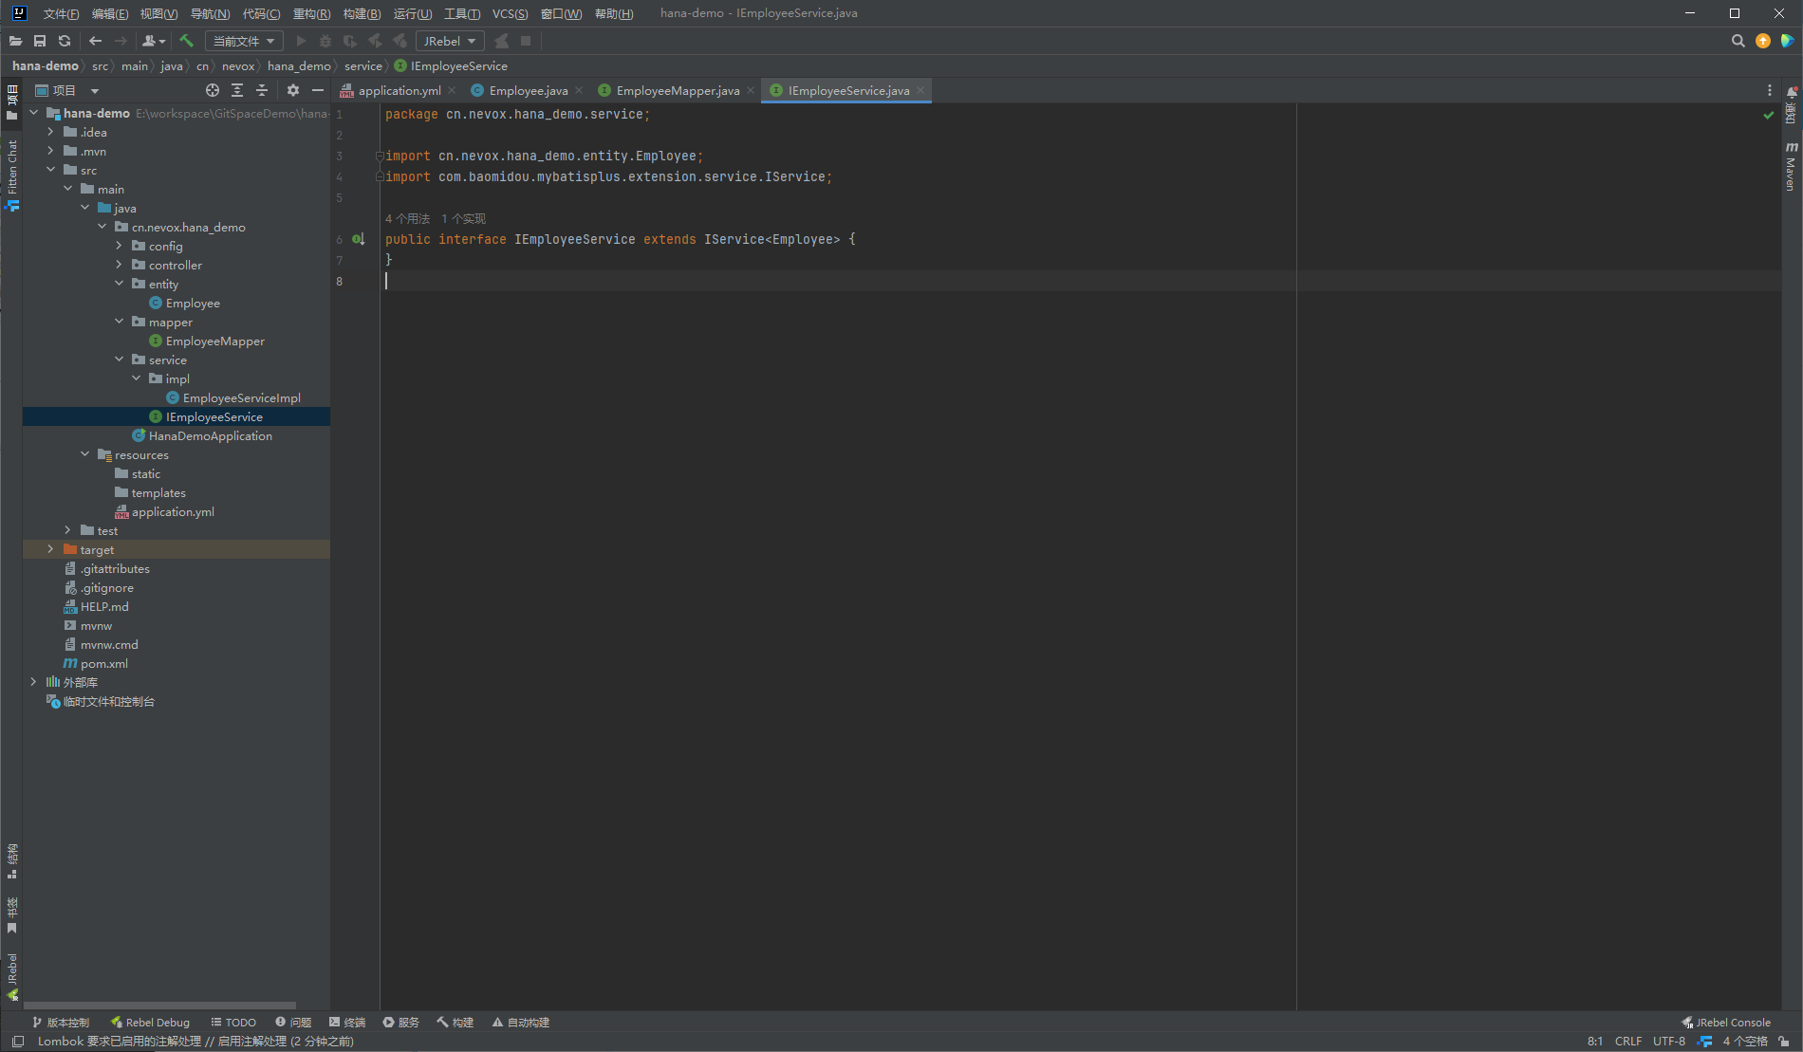Click the Debug bug icon

coord(325,41)
